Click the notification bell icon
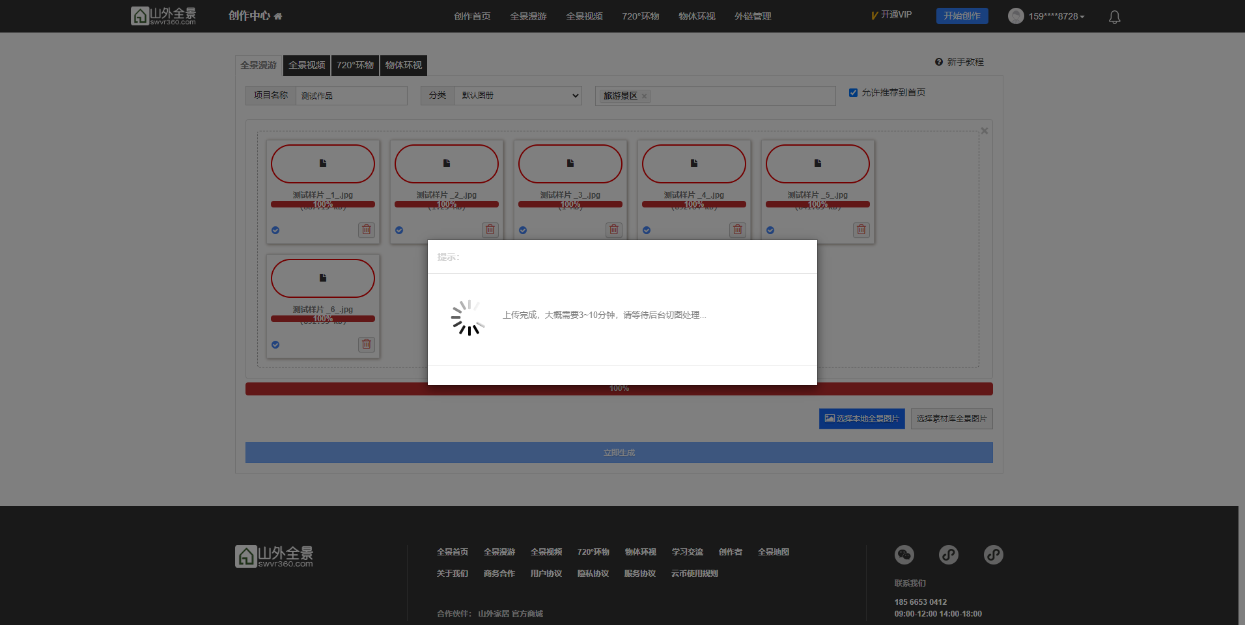This screenshot has height=625, width=1245. click(1114, 17)
